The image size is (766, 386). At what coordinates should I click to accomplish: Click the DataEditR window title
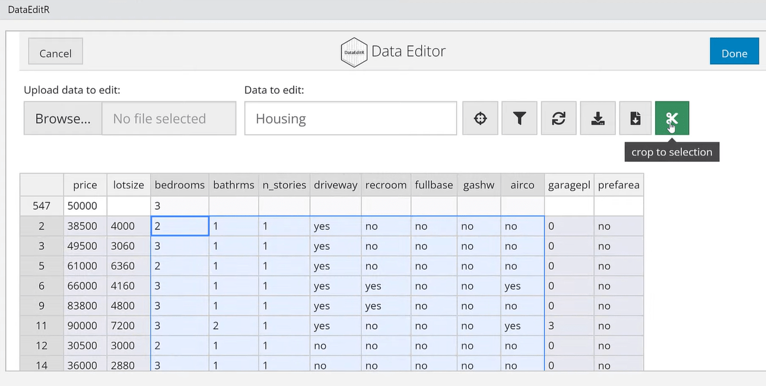tap(28, 9)
